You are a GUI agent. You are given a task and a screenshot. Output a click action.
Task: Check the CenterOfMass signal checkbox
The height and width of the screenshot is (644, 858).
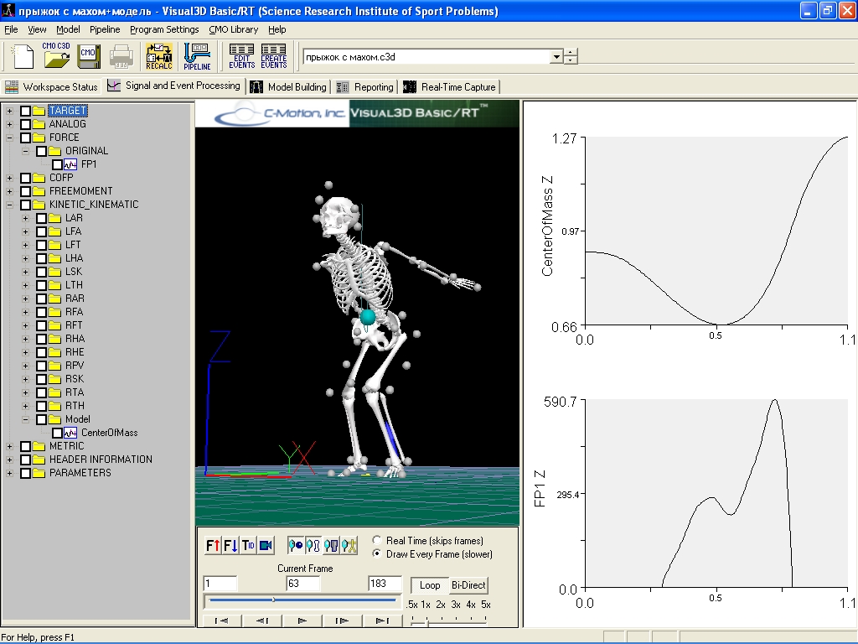(x=57, y=433)
